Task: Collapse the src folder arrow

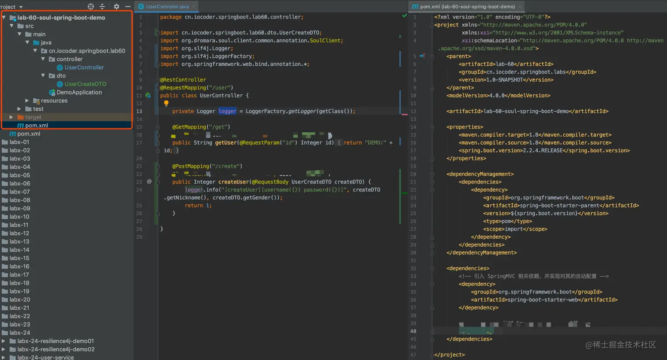Action: click(x=12, y=26)
